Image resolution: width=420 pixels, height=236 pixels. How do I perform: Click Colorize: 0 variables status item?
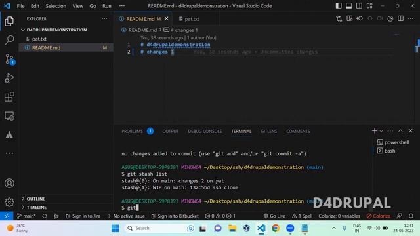point(339,216)
